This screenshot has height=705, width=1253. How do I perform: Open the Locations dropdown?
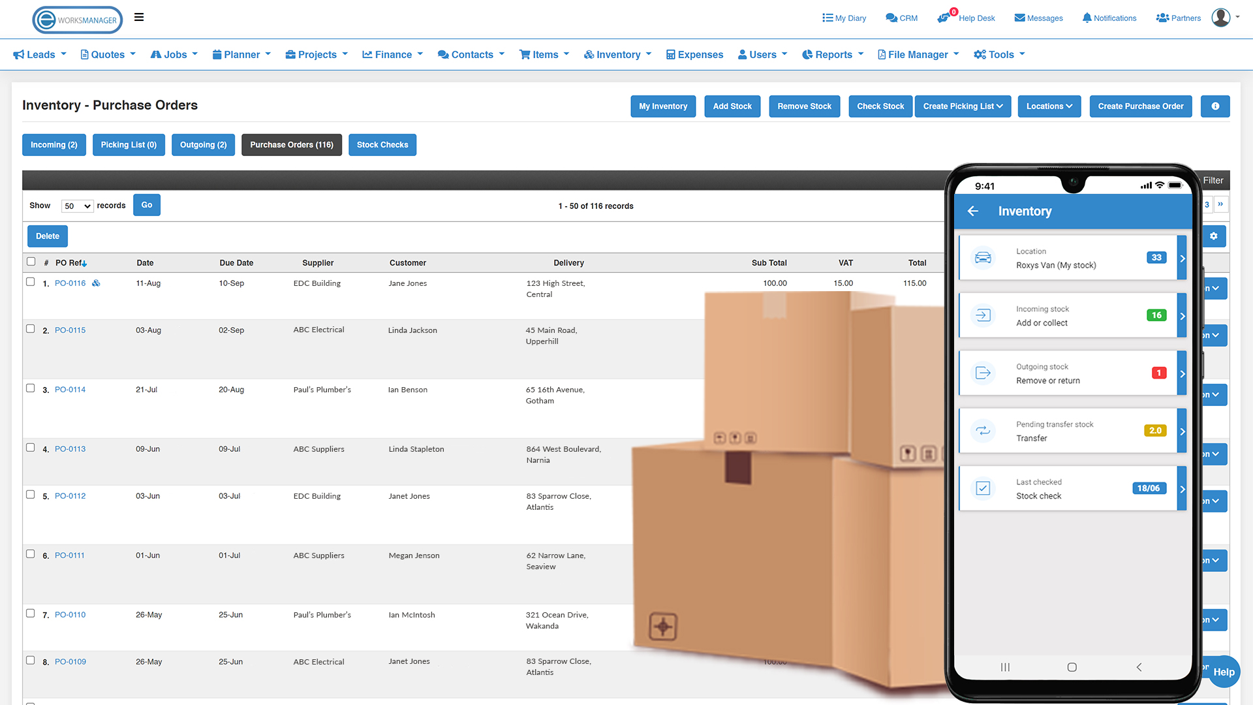[x=1049, y=106]
